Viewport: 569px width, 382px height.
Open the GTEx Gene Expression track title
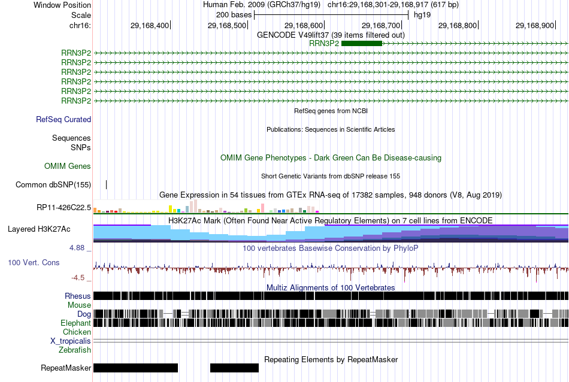(331, 195)
